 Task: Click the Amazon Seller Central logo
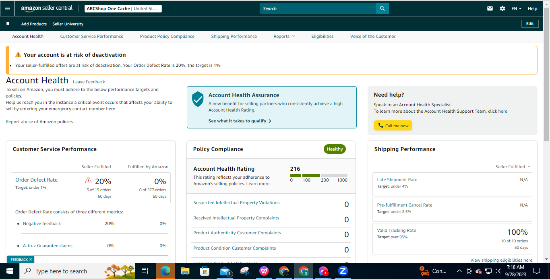pos(47,8)
